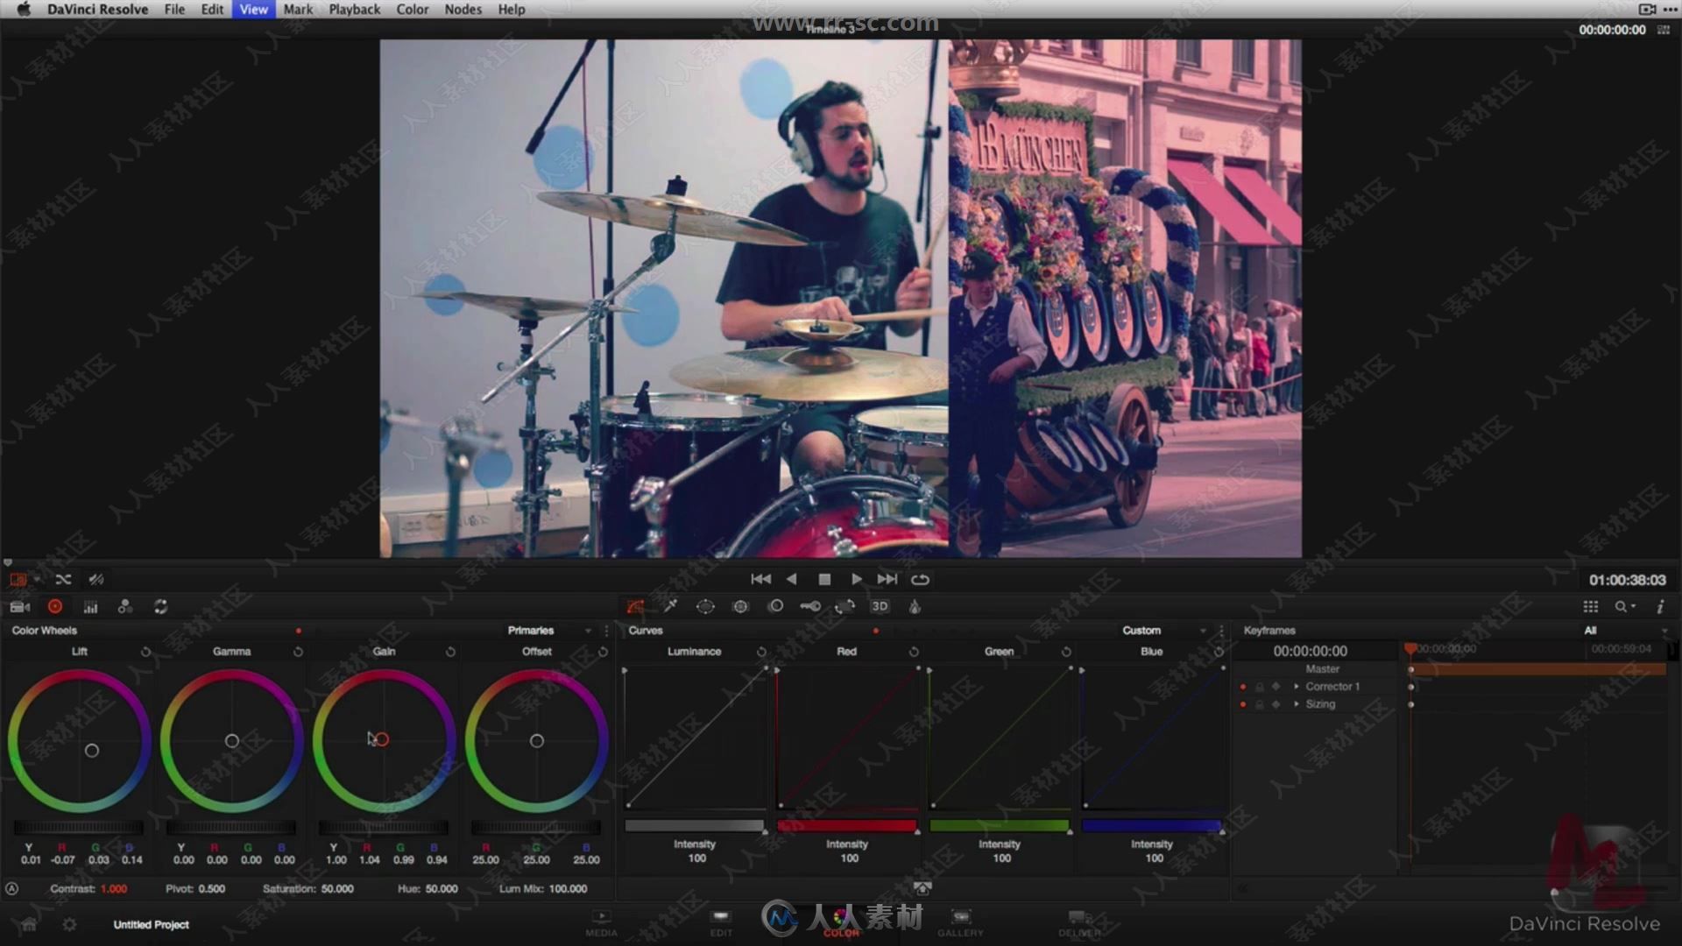Screen dimensions: 1682x946
Task: Play forward
Action: tap(857, 579)
